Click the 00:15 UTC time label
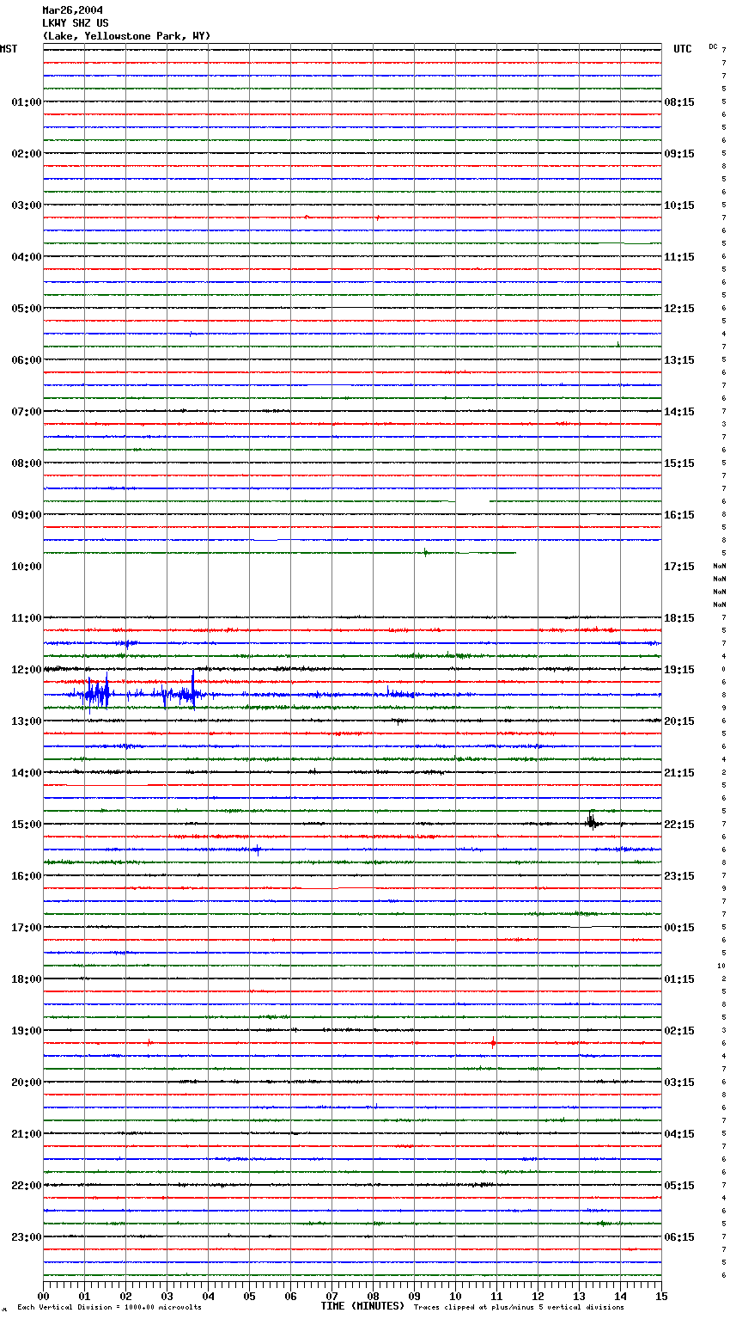The width and height of the screenshot is (730, 1319). (679, 928)
